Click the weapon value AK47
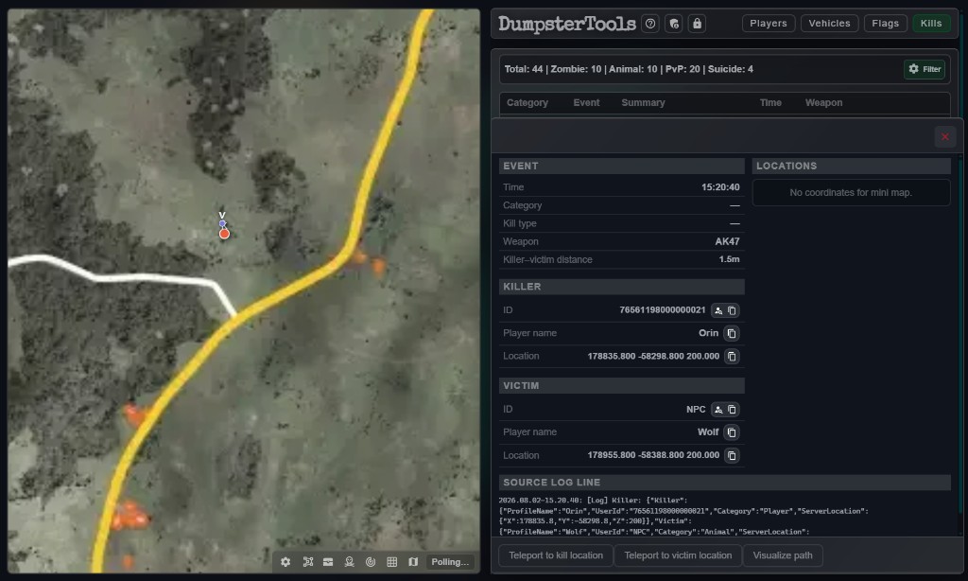Screen dimensions: 968x581 (727, 241)
